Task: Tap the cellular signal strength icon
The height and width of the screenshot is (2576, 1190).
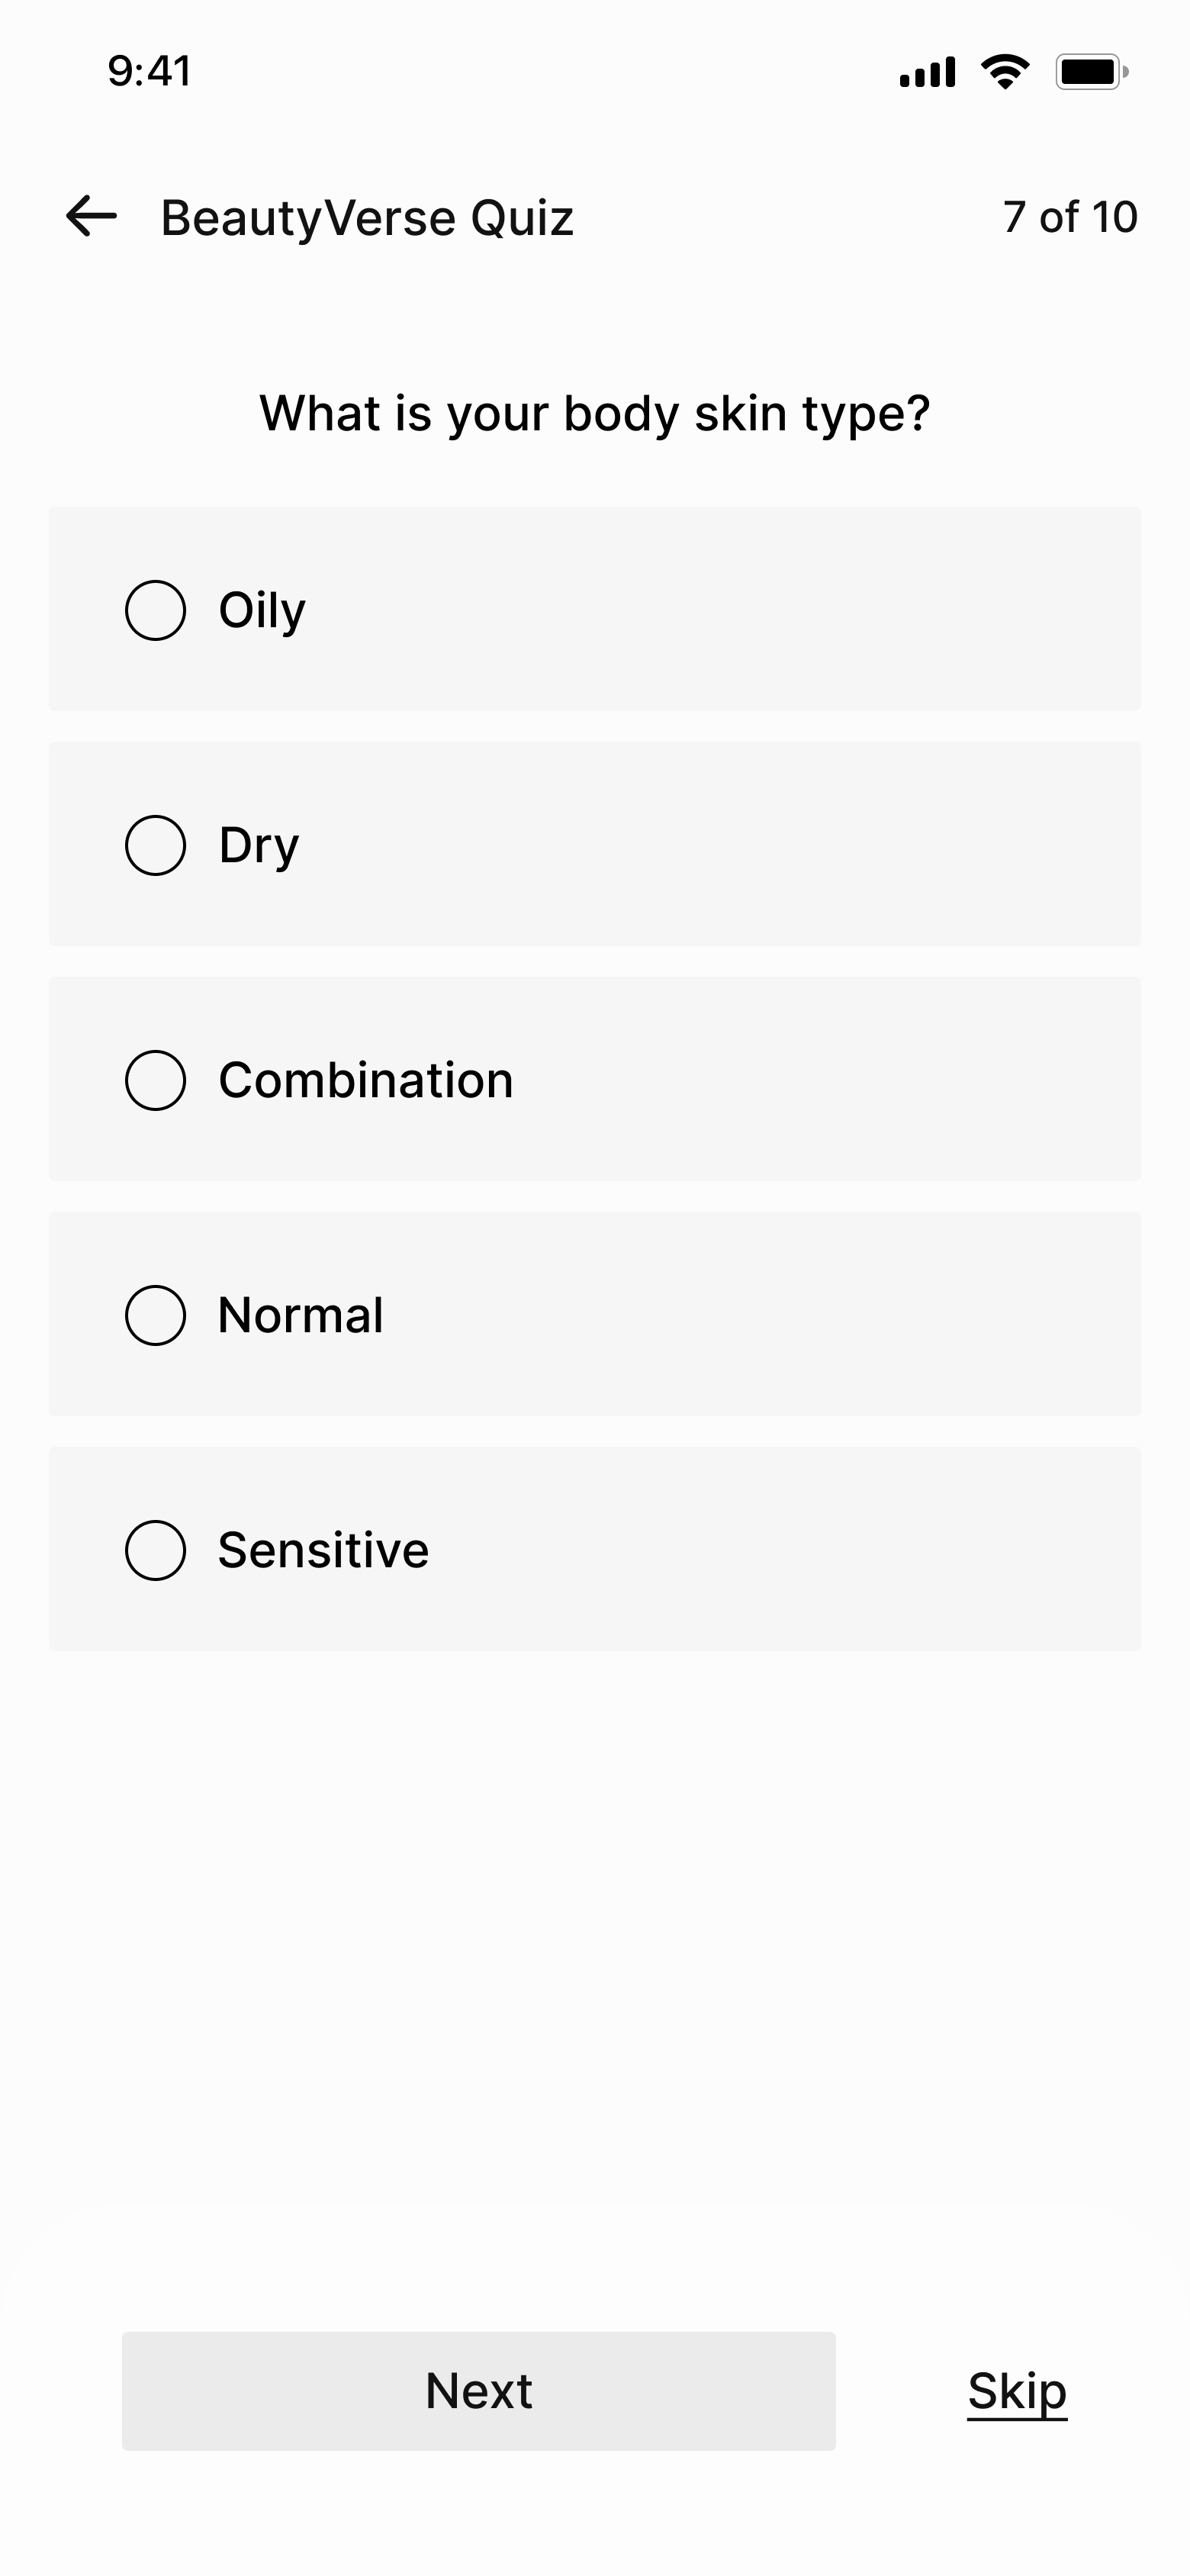Action: coord(927,72)
